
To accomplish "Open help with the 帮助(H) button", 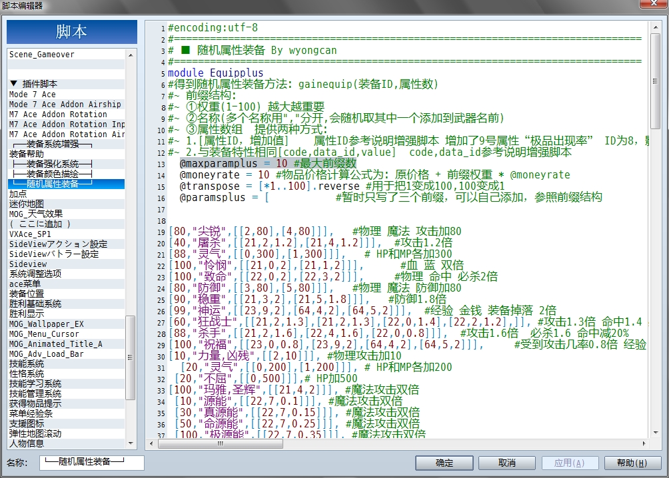I will 632,463.
